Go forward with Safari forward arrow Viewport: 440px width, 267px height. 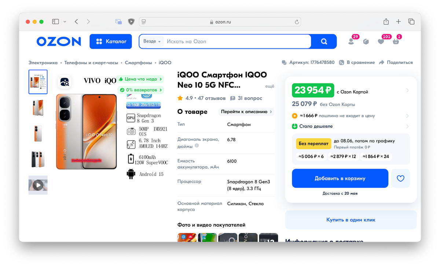pos(88,22)
